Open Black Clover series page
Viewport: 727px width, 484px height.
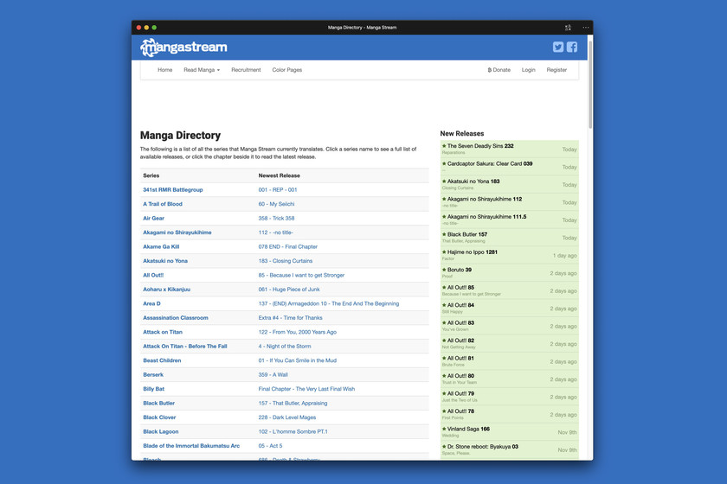tap(159, 417)
